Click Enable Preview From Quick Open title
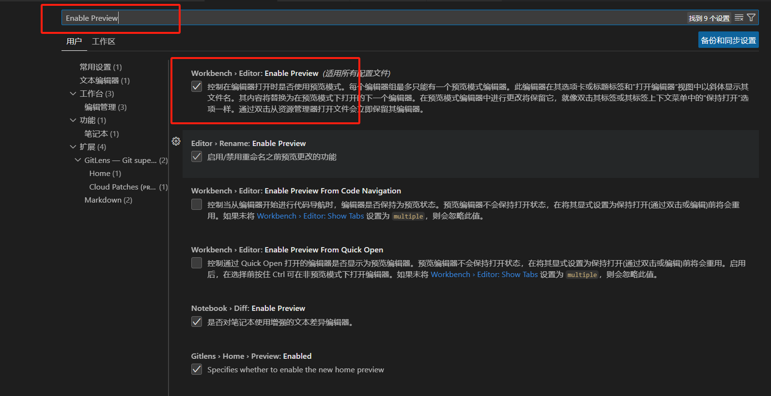Screen dimensions: 771x396 click(287, 249)
